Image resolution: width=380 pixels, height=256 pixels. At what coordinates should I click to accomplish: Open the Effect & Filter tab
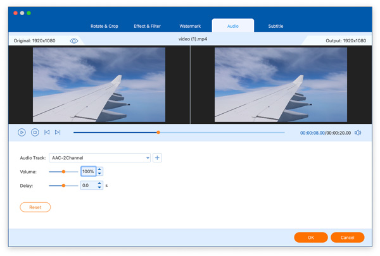click(147, 27)
